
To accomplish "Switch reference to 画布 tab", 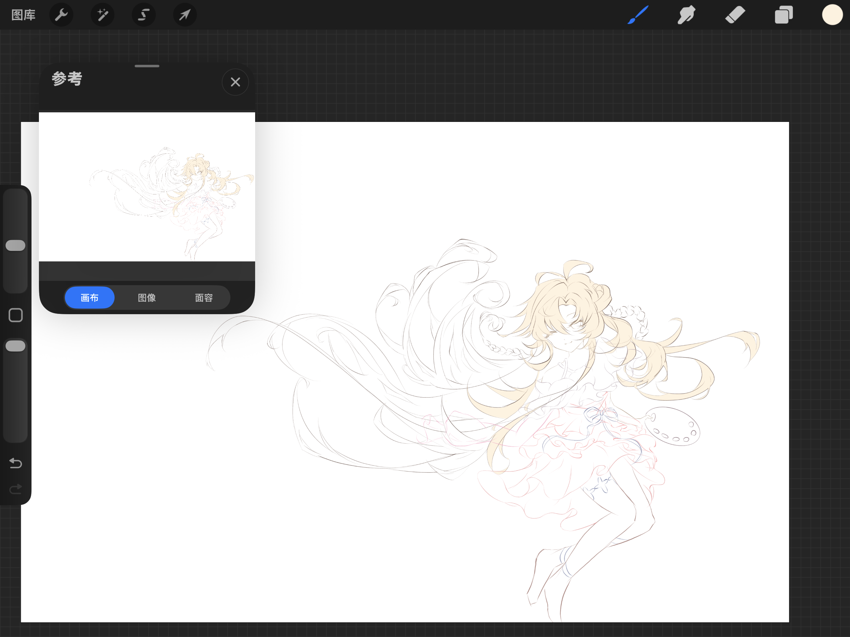I will (90, 298).
